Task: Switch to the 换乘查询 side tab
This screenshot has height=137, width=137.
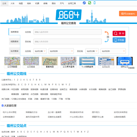Action: tap(14, 32)
